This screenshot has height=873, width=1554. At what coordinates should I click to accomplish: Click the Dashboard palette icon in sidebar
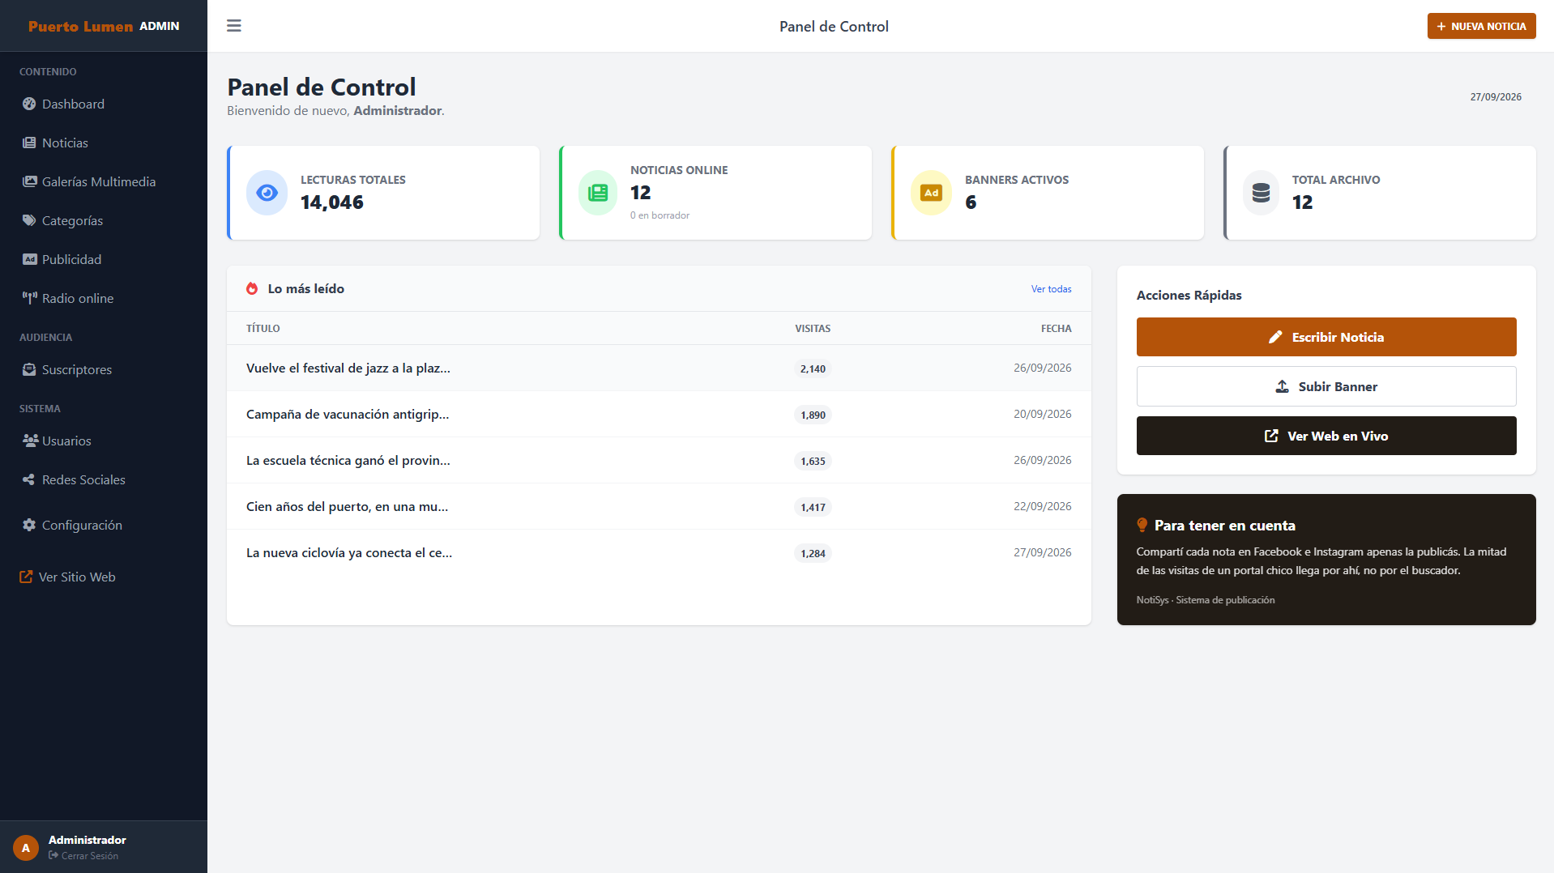point(29,104)
